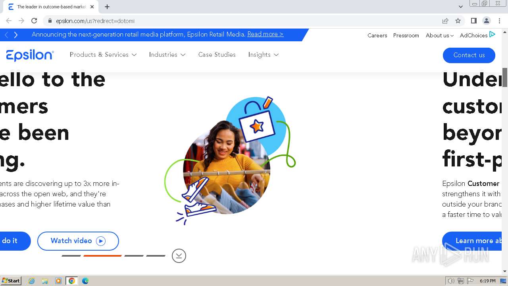508x286 pixels.
Task: Expand Insights menu
Action: pyautogui.click(x=264, y=55)
